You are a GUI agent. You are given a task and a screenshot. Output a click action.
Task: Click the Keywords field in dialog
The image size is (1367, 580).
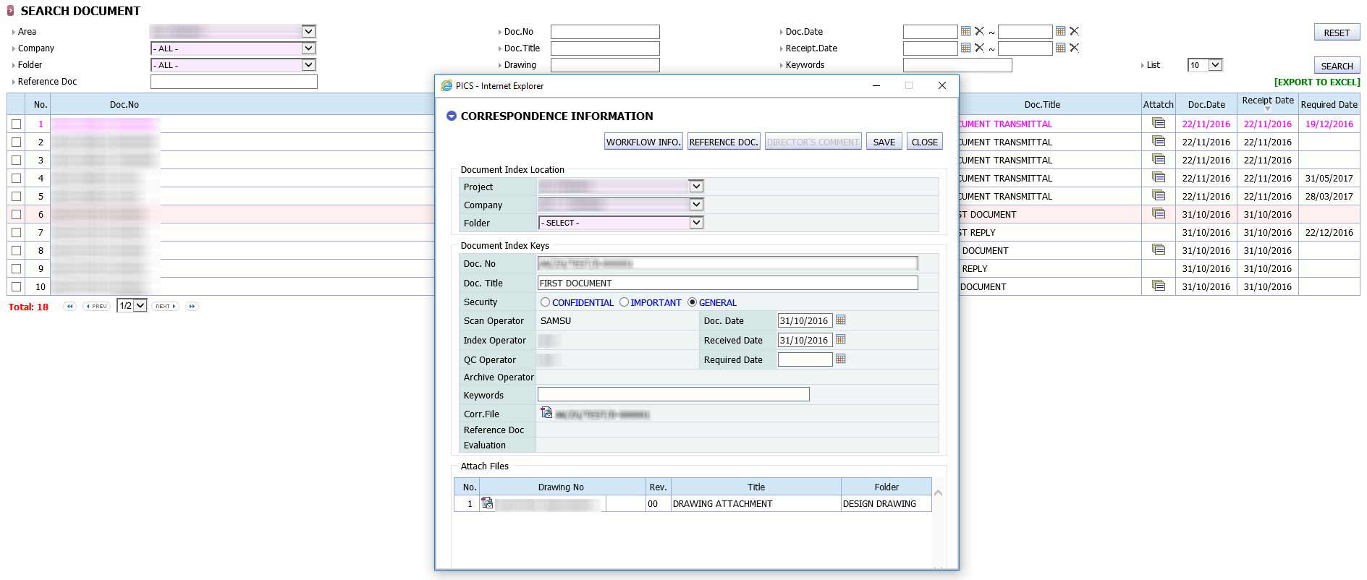pos(673,394)
